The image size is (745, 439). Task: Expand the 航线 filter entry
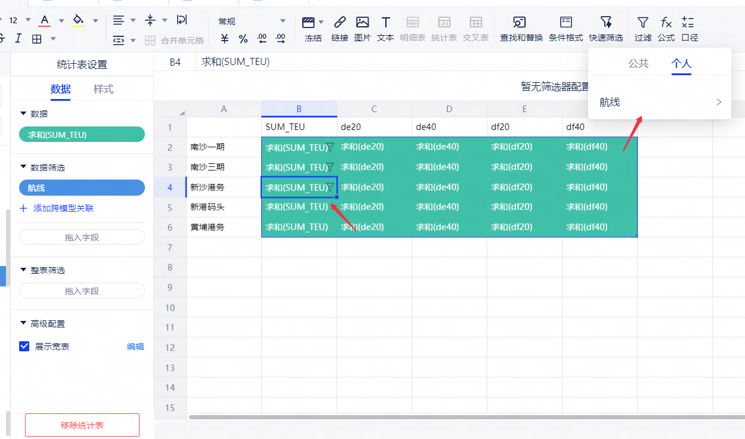(x=660, y=102)
